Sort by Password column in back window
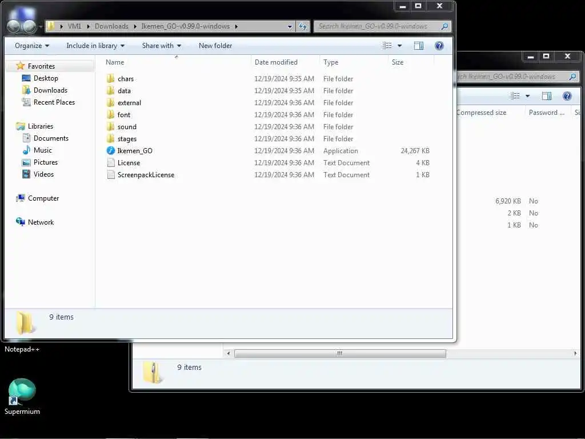 547,113
